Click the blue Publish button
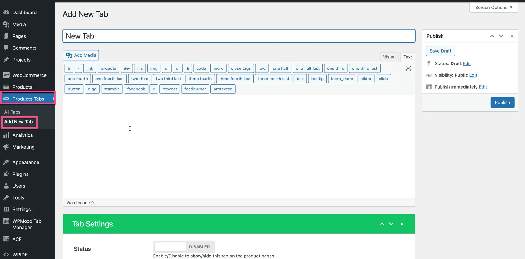Viewport: 525px width, 259px height. click(502, 103)
